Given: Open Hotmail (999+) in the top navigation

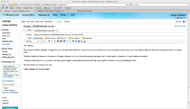Looking at the screenshot, I should pos(28,15).
